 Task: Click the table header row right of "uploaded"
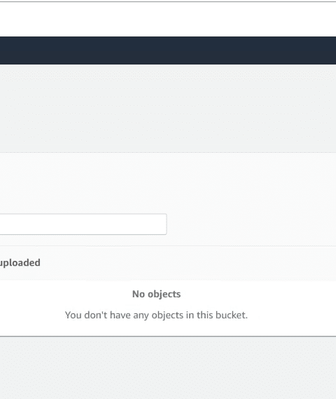click(x=188, y=263)
